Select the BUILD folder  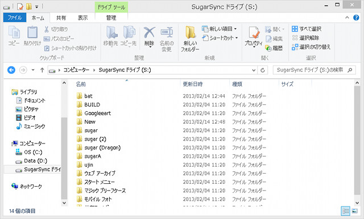tap(88, 104)
